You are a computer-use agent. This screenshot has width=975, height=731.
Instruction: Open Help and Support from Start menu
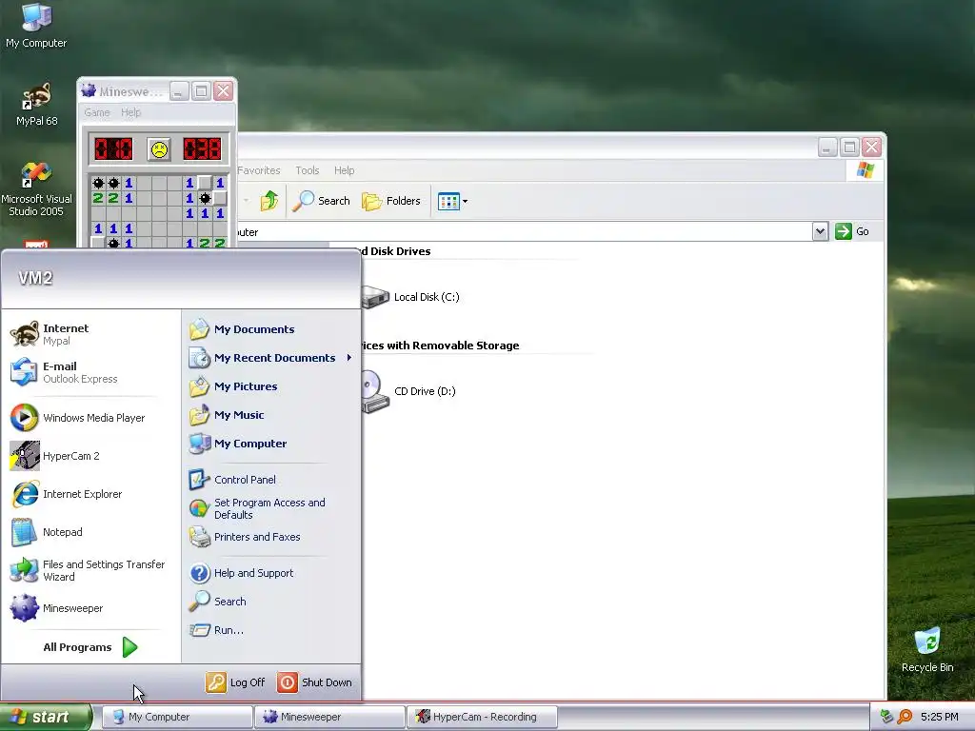tap(271, 573)
